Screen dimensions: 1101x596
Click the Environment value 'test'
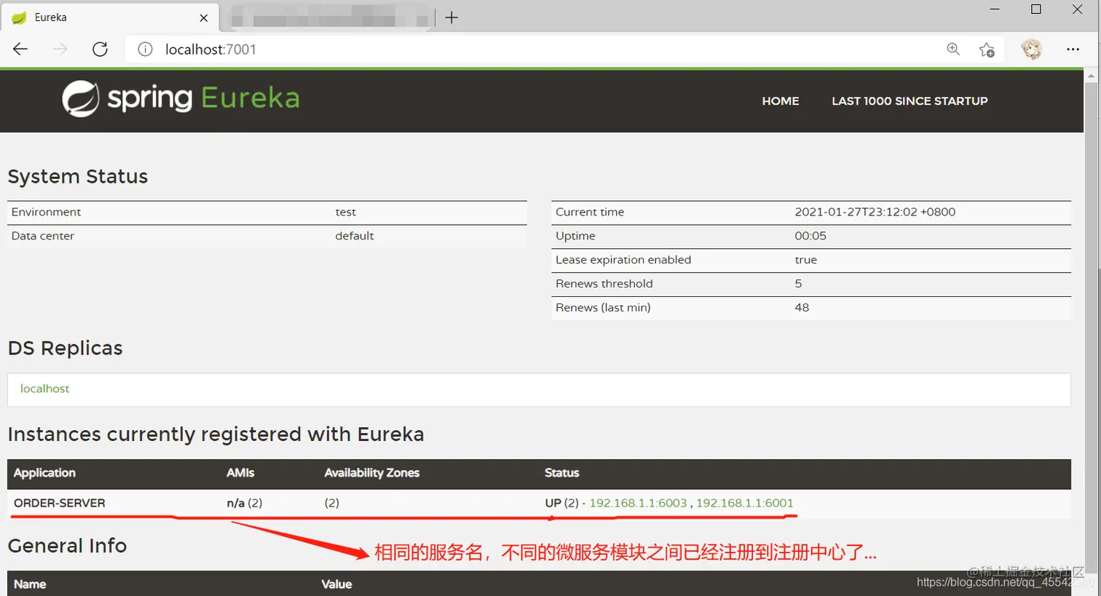(345, 212)
